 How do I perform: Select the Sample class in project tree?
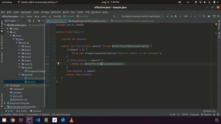click(31, 82)
